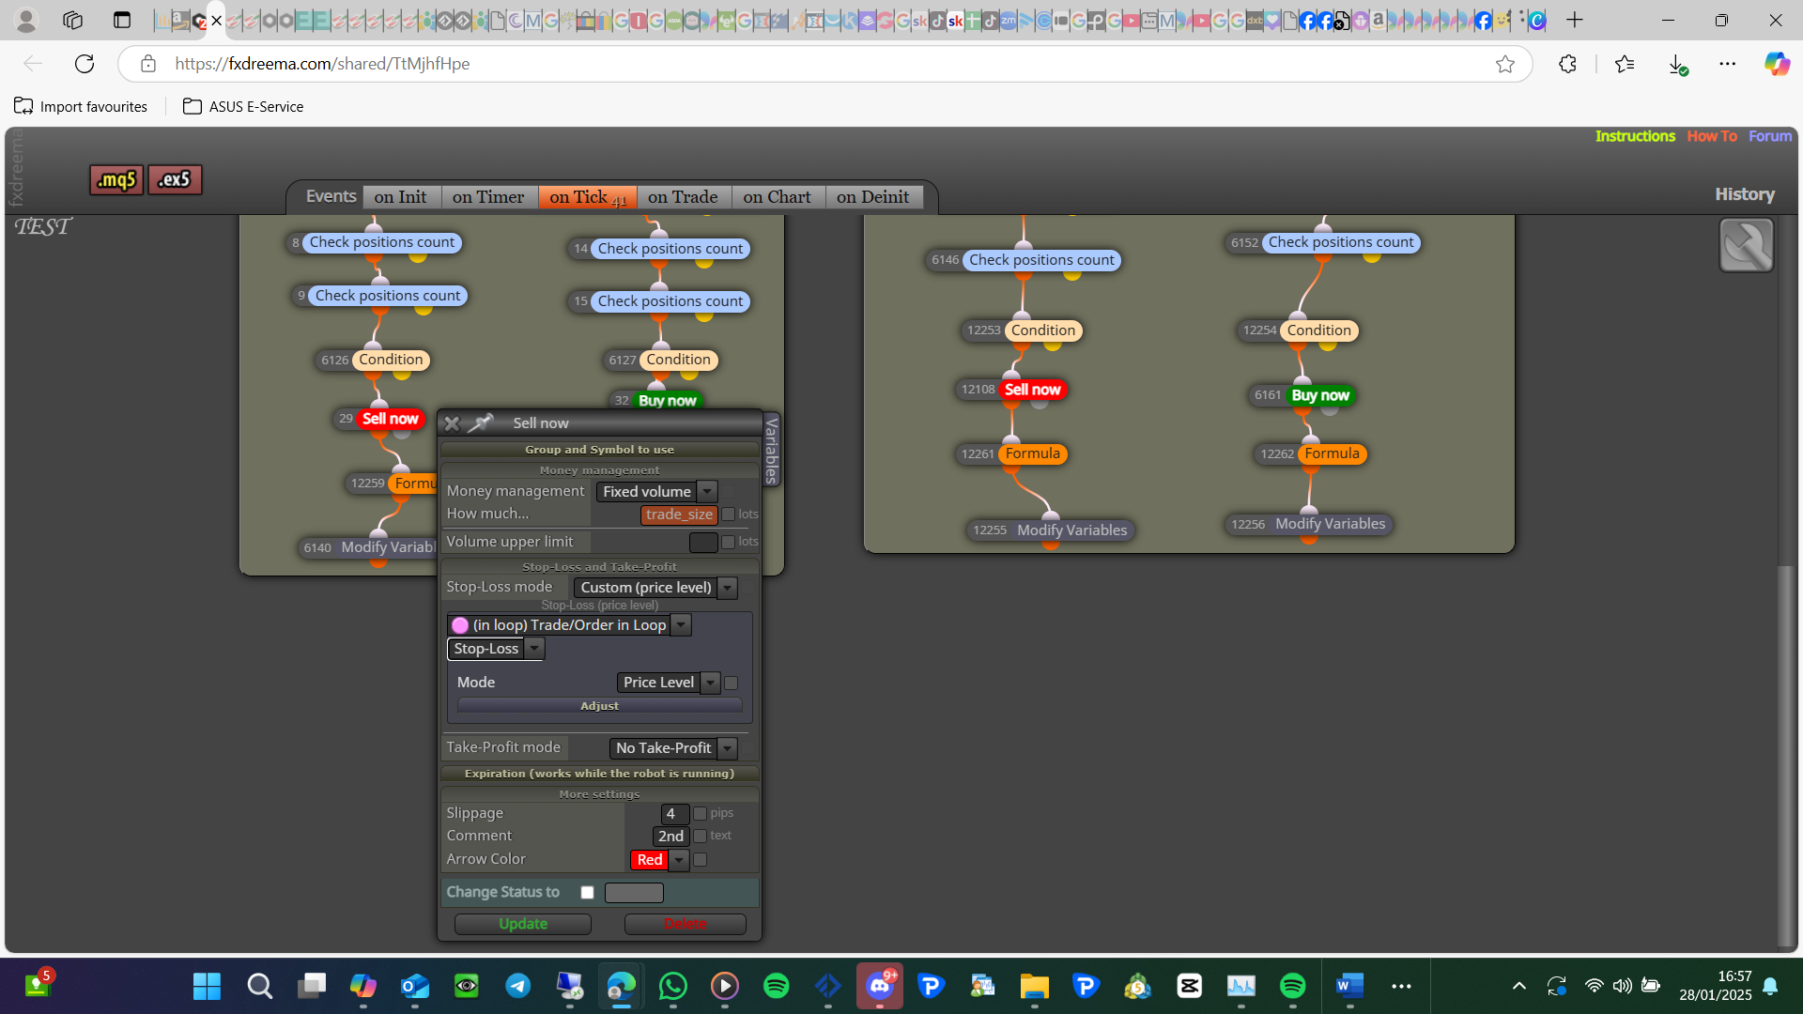
Task: Enable the Change Status to checkbox
Action: point(587,893)
